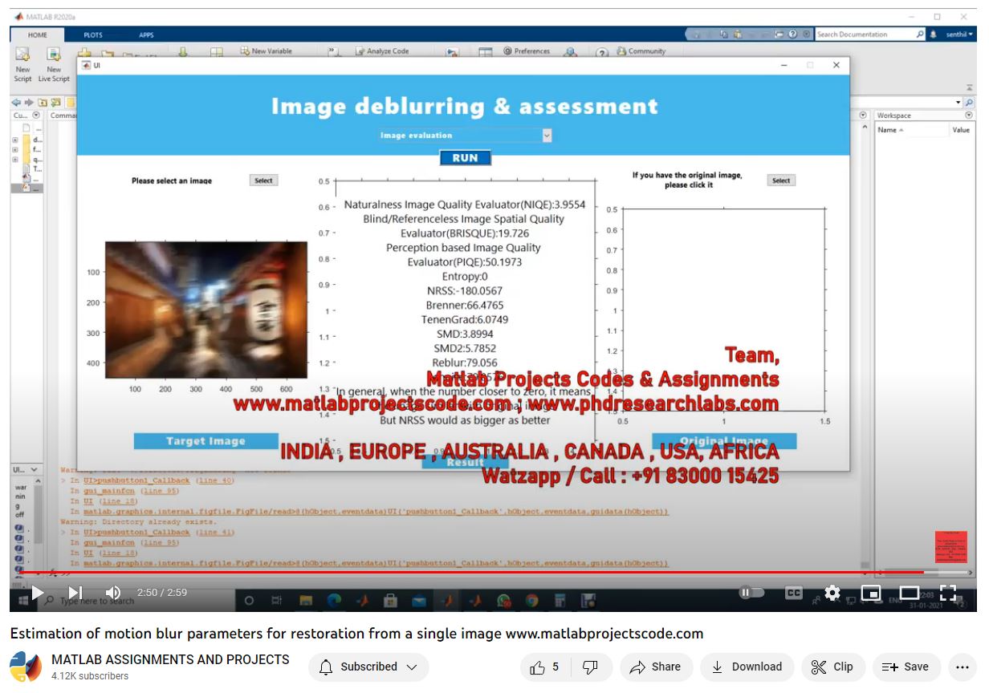Open the notifications bell icon
Screen dimensions: 989x693
933,34
